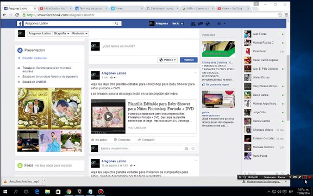Open post options arrow on first post

pos(196,73)
